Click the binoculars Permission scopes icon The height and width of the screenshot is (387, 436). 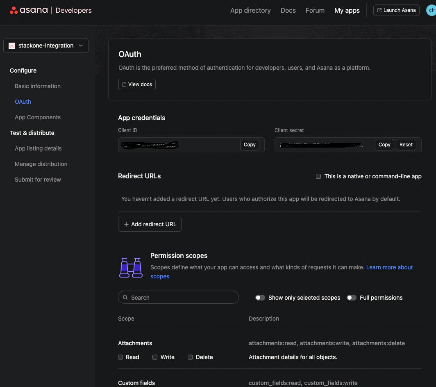pos(131,266)
